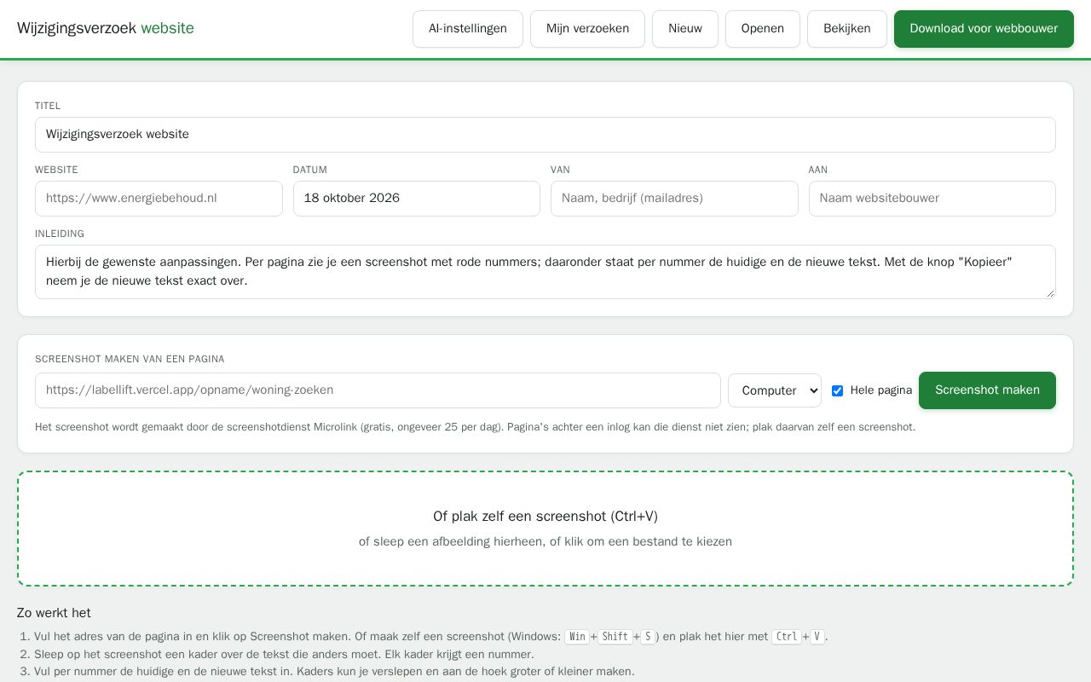
Task: Click the paste-screenshot drop zone
Action: [x=545, y=529]
